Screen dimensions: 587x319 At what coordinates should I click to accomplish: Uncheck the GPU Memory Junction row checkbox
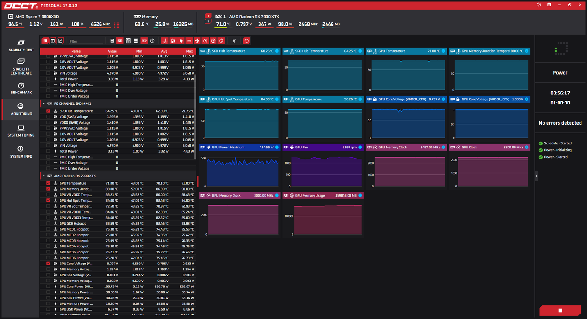coord(48,189)
